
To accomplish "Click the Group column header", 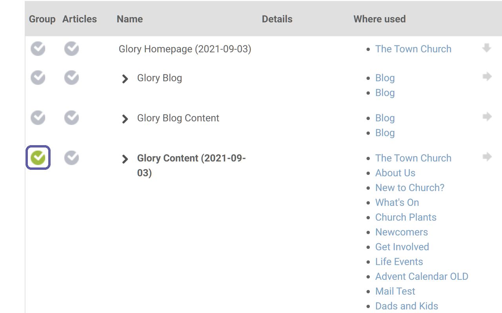I will [x=42, y=19].
